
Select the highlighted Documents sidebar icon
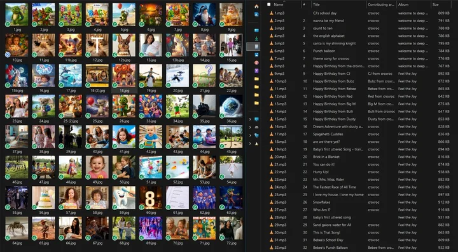click(x=256, y=46)
